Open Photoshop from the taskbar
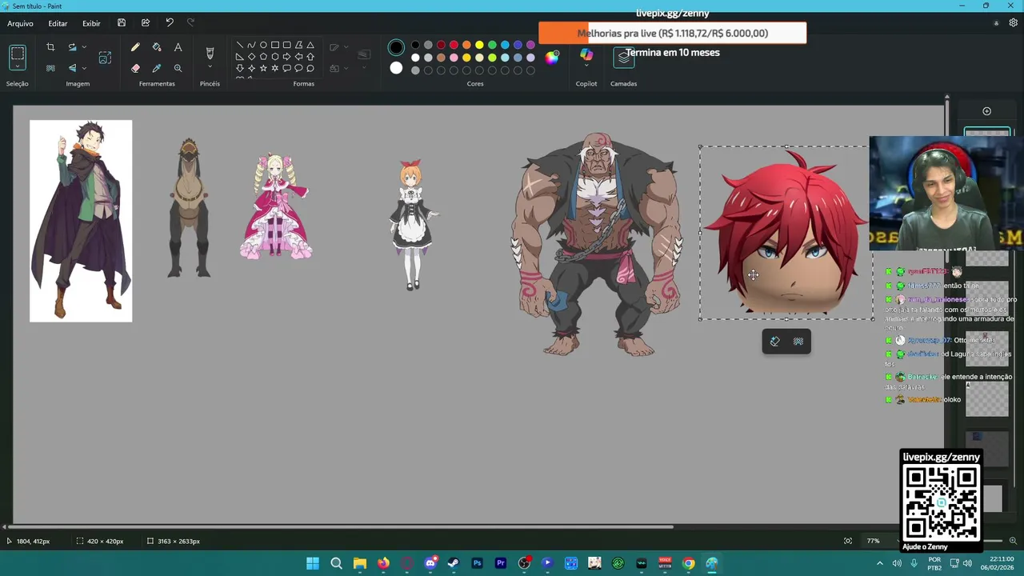This screenshot has height=576, width=1024. 478,563
